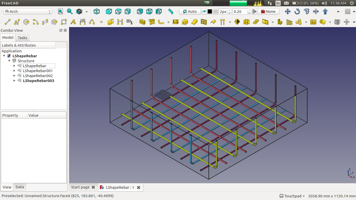Select the Upgrade arrow tool
This screenshot has width=356, height=200.
tap(325, 11)
